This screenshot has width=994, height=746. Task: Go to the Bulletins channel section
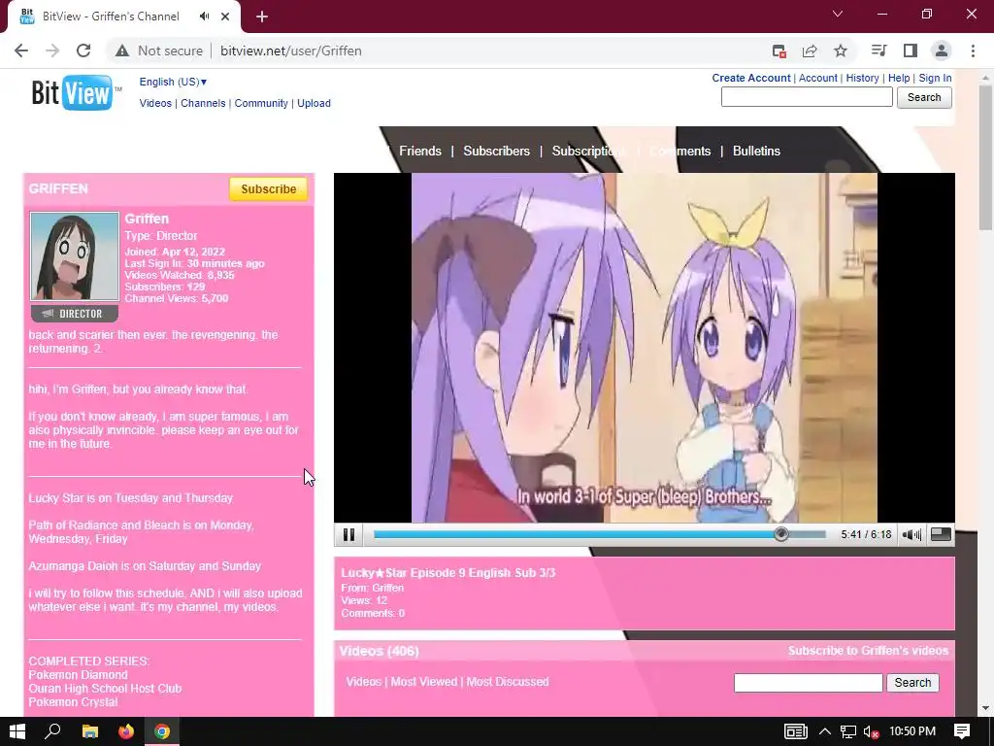pyautogui.click(x=756, y=151)
